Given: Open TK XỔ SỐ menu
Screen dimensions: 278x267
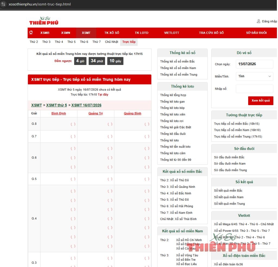Looking at the screenshot, I should coord(112,33).
